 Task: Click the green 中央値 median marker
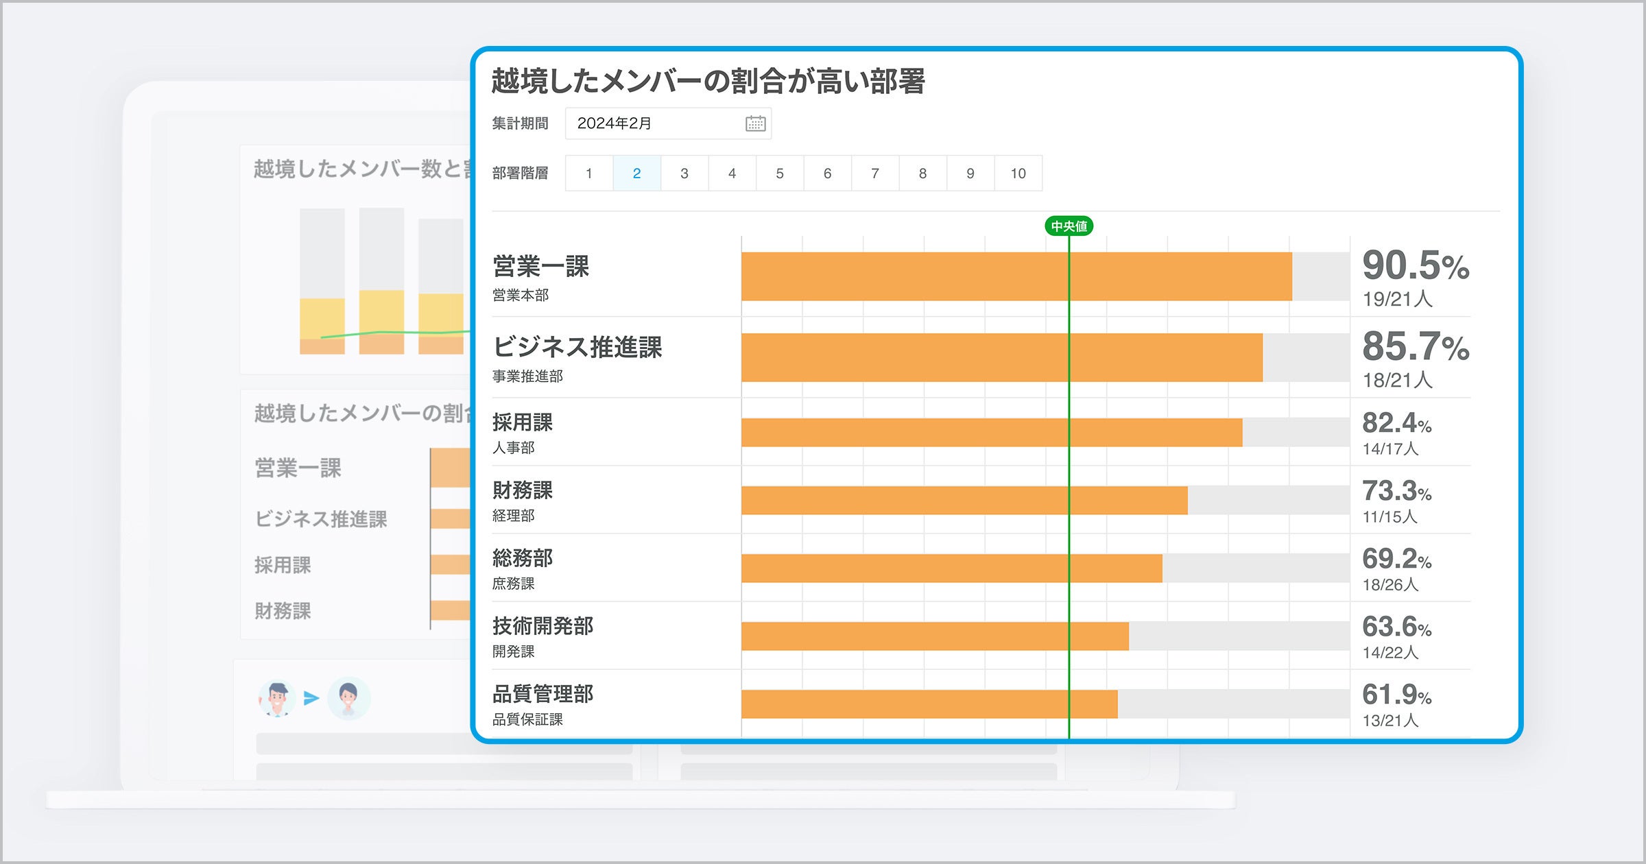pyautogui.click(x=1069, y=226)
